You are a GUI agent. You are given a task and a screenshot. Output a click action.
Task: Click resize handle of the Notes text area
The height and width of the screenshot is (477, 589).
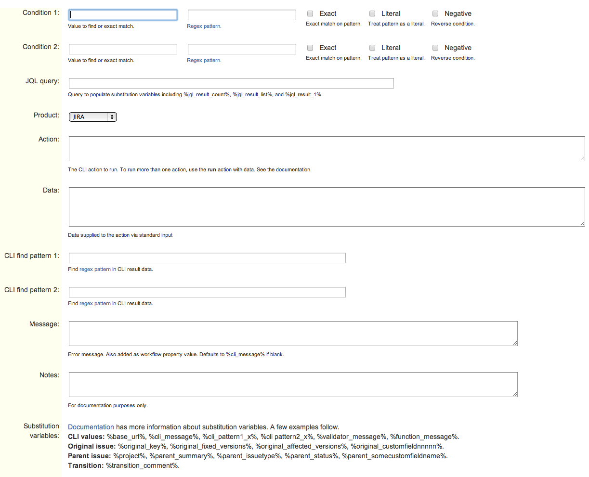point(515,394)
